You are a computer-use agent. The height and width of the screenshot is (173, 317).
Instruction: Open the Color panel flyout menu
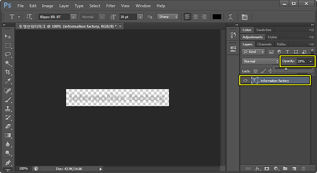click(x=311, y=30)
